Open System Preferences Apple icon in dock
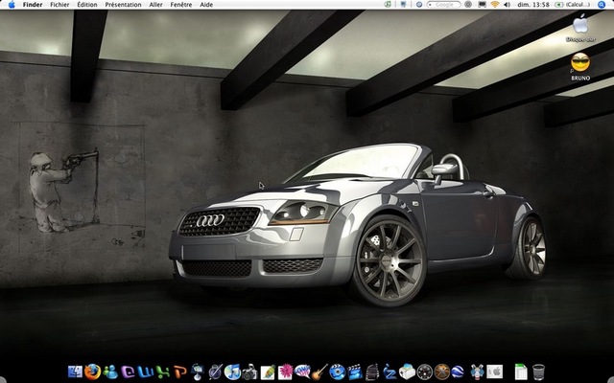 495,372
